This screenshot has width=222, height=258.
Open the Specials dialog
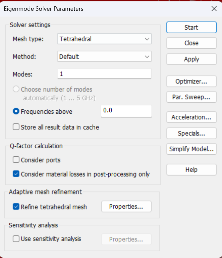(x=191, y=133)
